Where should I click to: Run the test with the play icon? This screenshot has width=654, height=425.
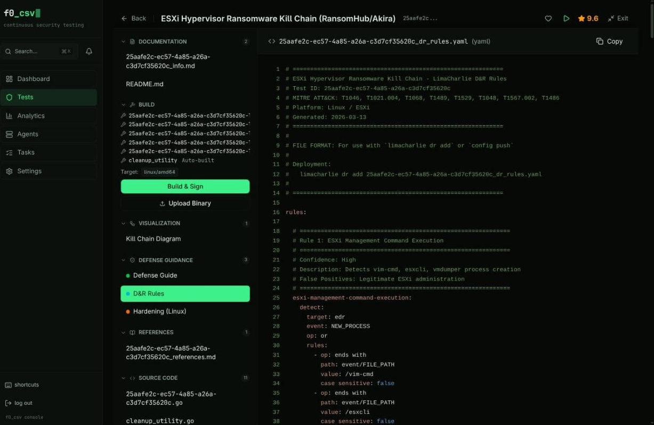click(x=566, y=18)
